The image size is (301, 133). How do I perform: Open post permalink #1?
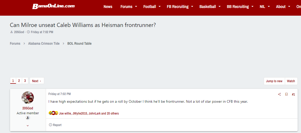pyautogui.click(x=293, y=94)
